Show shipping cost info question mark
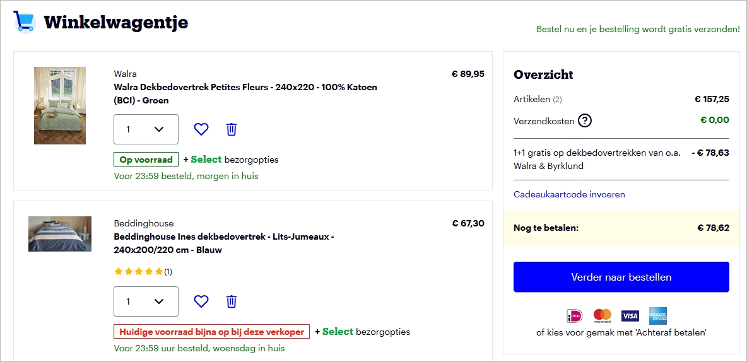Viewport: 747px width, 362px height. click(585, 120)
